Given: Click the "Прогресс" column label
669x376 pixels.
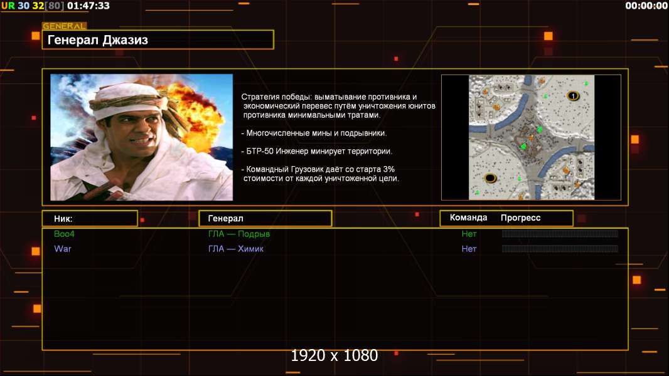Looking at the screenshot, I should [x=520, y=217].
